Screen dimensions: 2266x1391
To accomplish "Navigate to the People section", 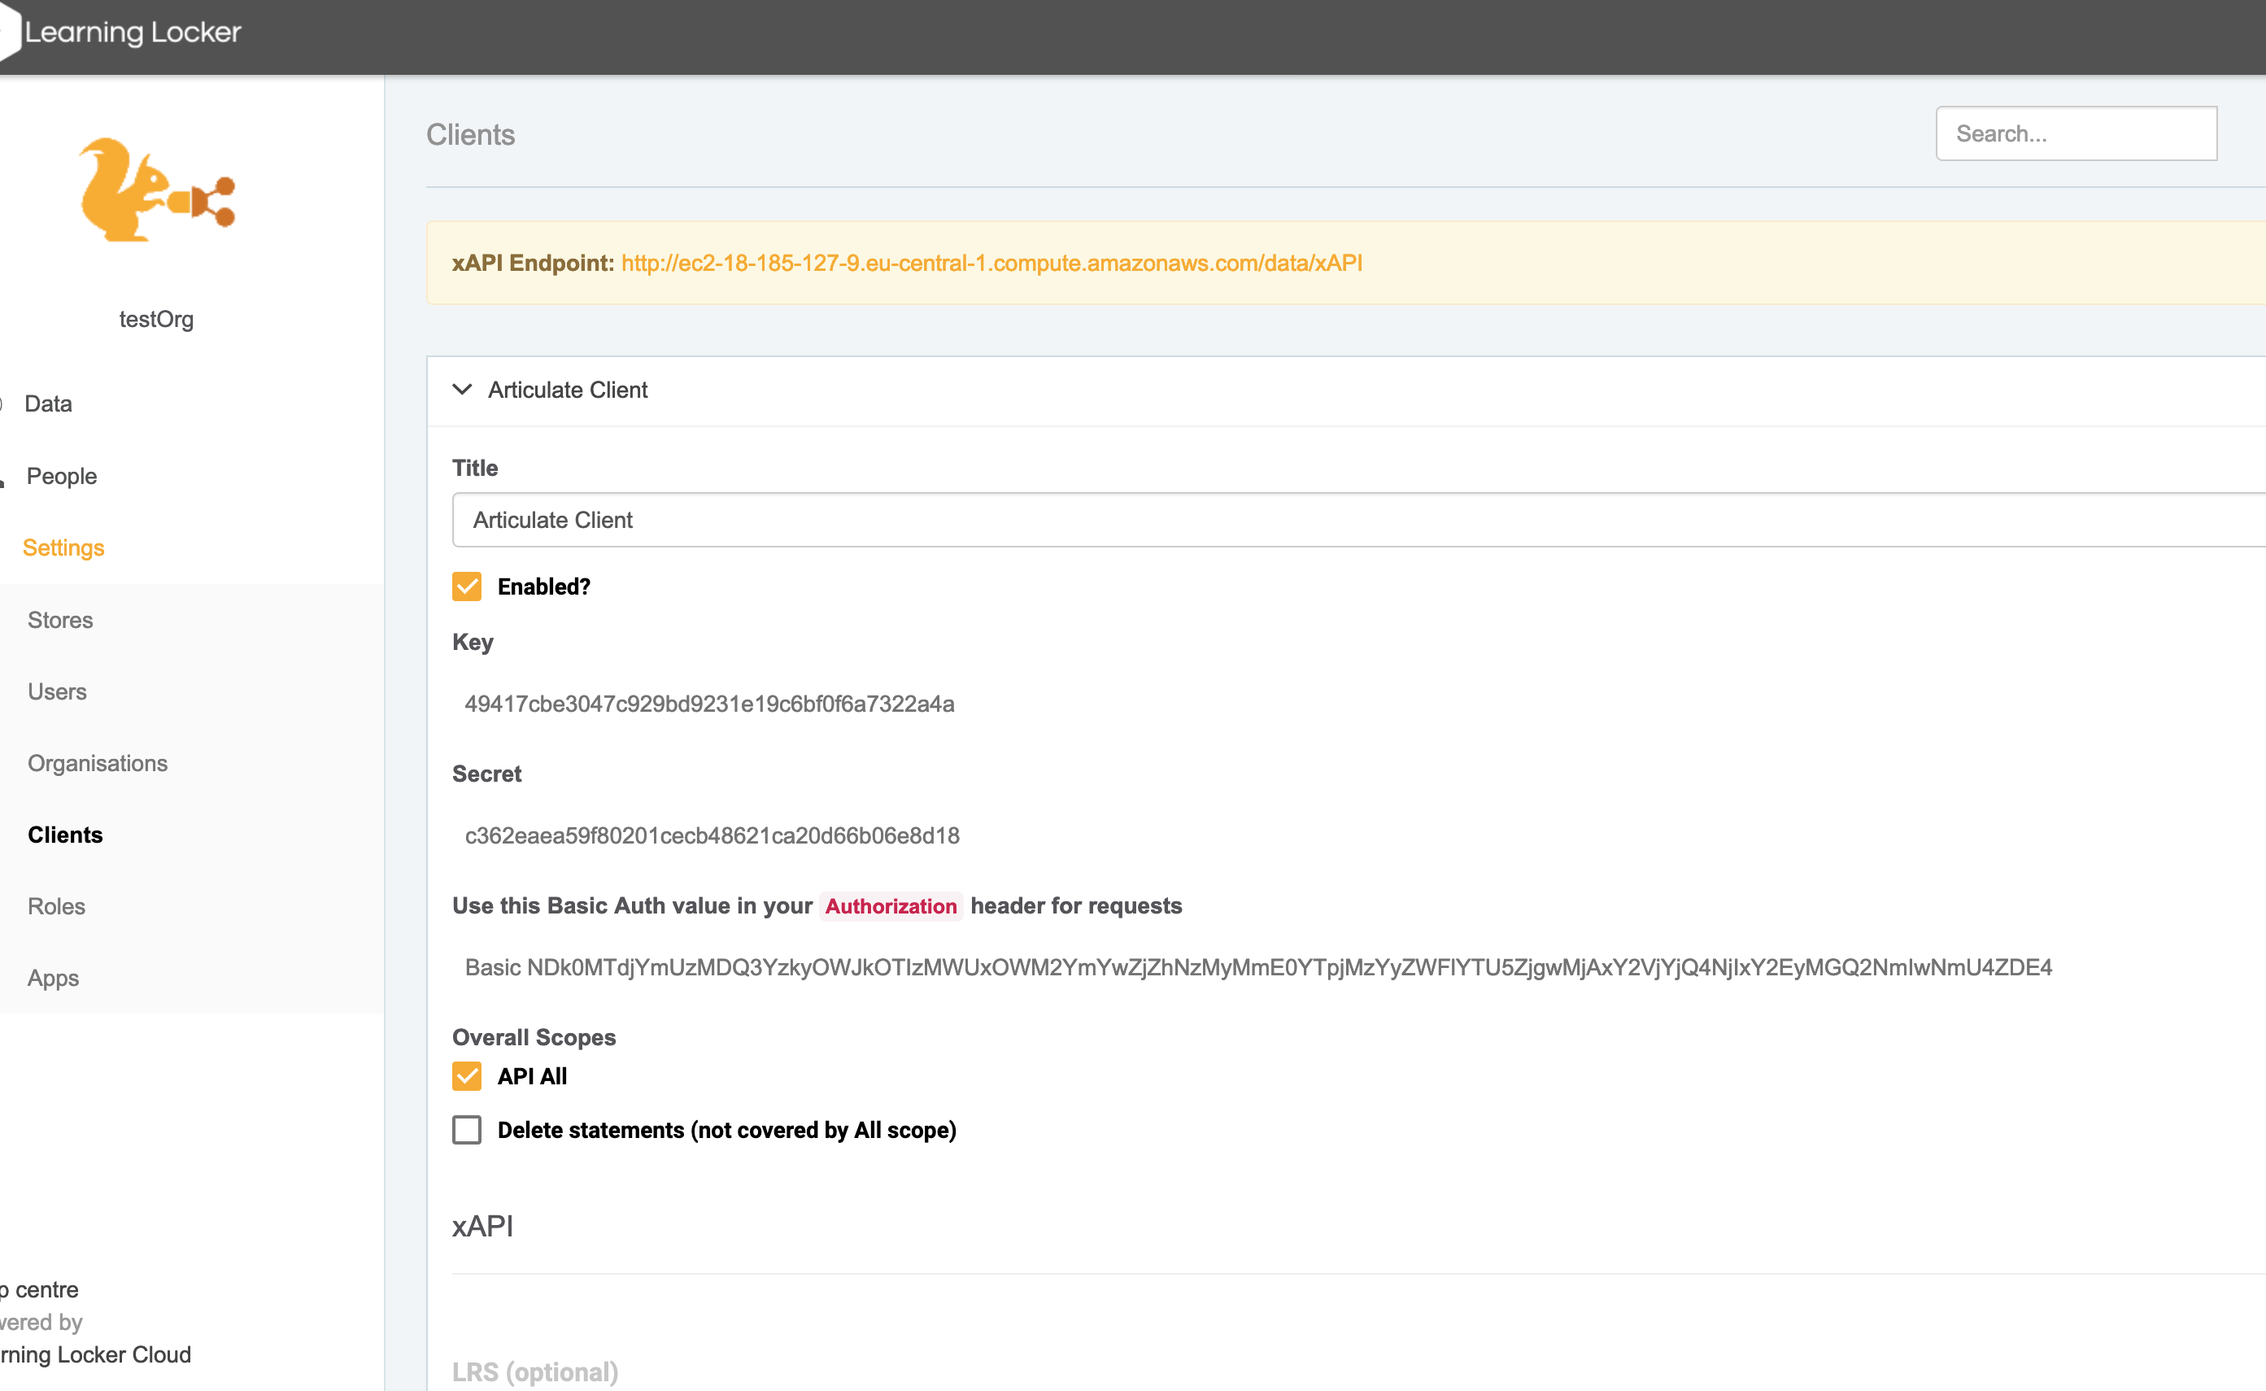I will click(62, 476).
